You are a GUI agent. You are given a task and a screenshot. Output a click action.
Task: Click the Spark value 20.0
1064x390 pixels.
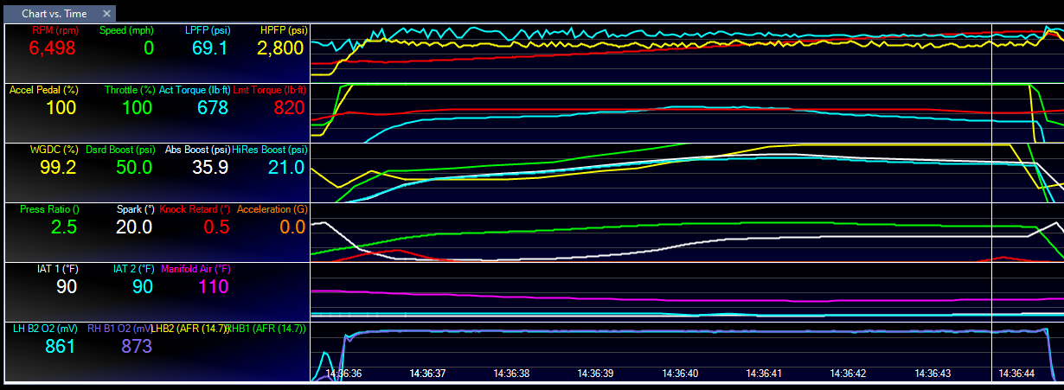click(134, 227)
